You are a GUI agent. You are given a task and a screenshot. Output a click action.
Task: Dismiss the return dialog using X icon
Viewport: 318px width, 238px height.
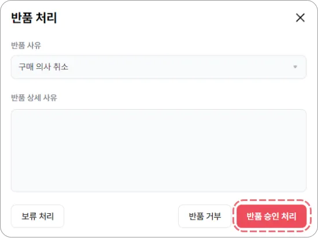(300, 18)
